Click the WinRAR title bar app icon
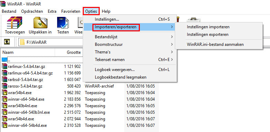The width and height of the screenshot is (270, 132). [3, 4]
